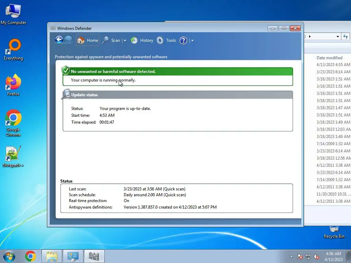Select the Google Chrome desktop shortcut
351x263 pixels.
coord(13,123)
